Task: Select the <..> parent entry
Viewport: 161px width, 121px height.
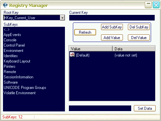Action: (x=34, y=29)
